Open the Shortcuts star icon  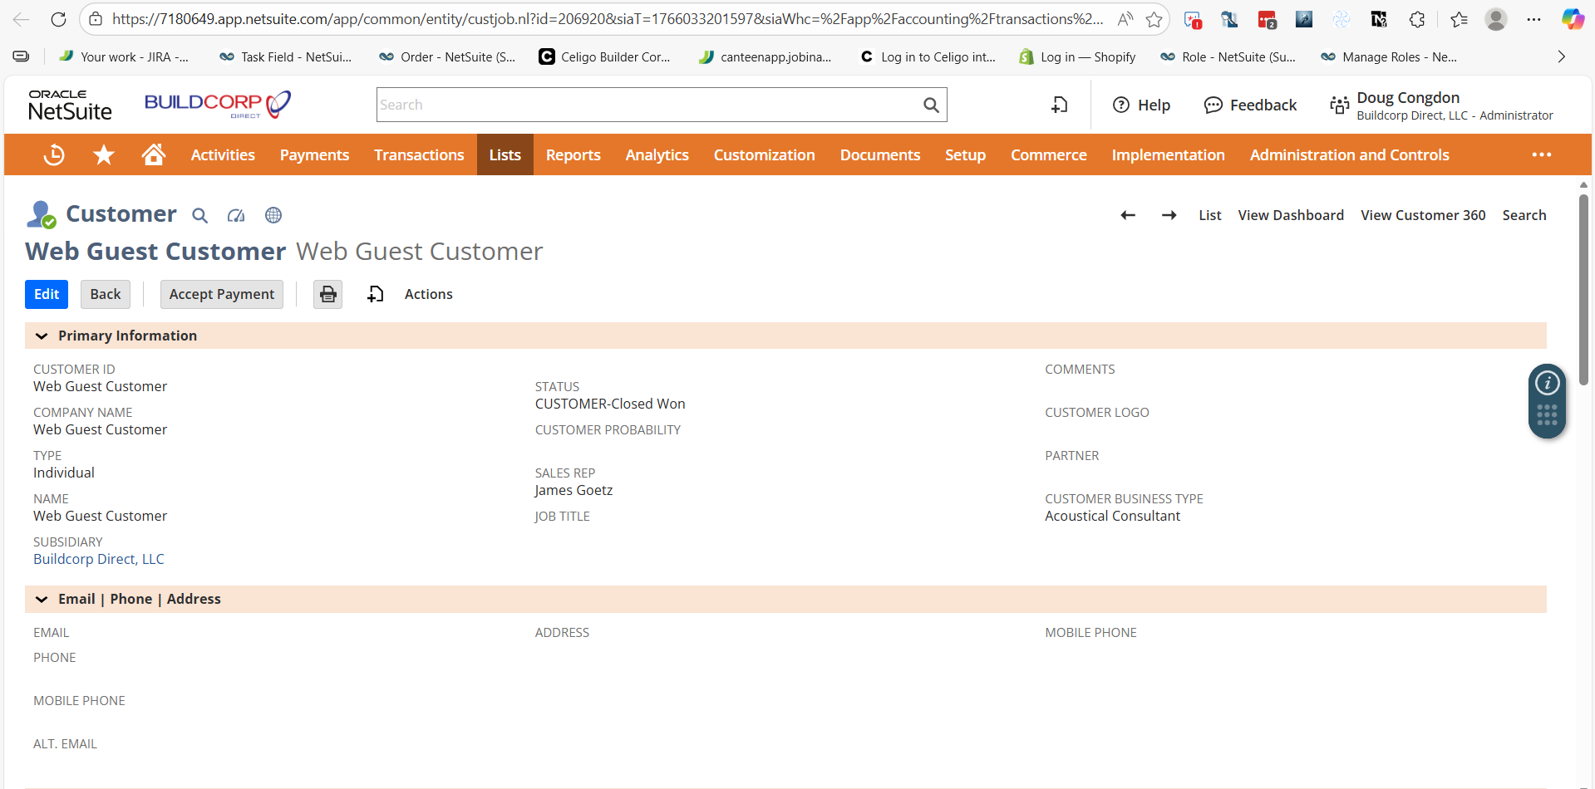coord(104,154)
